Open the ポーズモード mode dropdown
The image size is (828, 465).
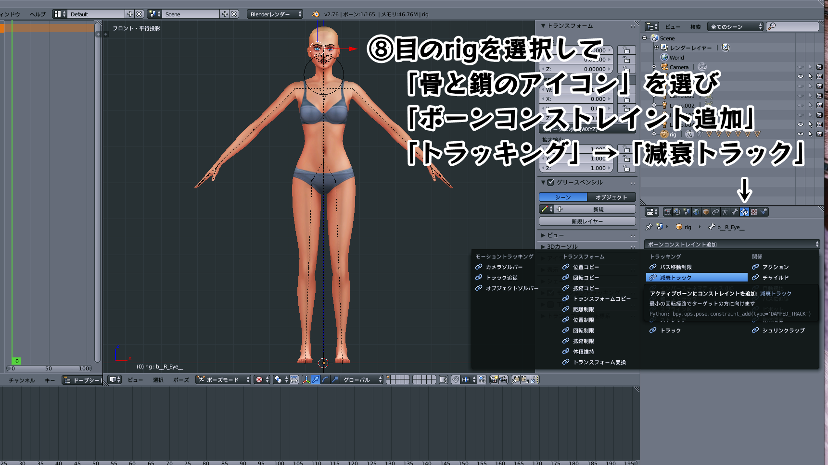point(223,379)
